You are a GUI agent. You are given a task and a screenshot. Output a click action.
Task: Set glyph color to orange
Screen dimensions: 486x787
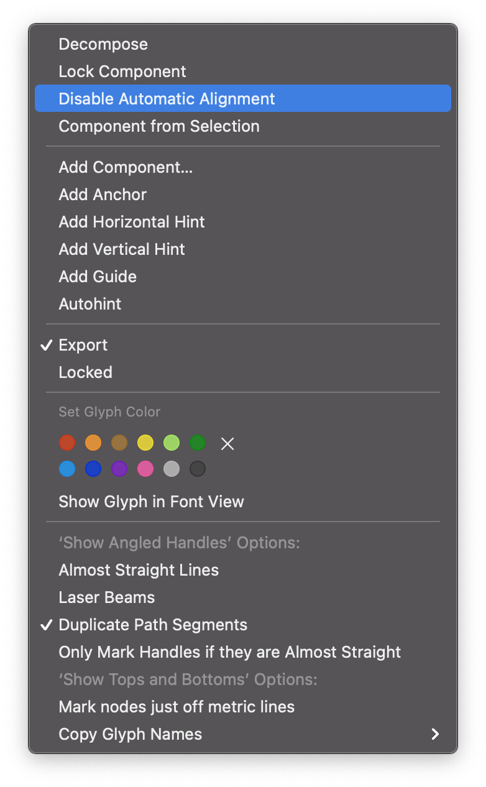pos(93,443)
